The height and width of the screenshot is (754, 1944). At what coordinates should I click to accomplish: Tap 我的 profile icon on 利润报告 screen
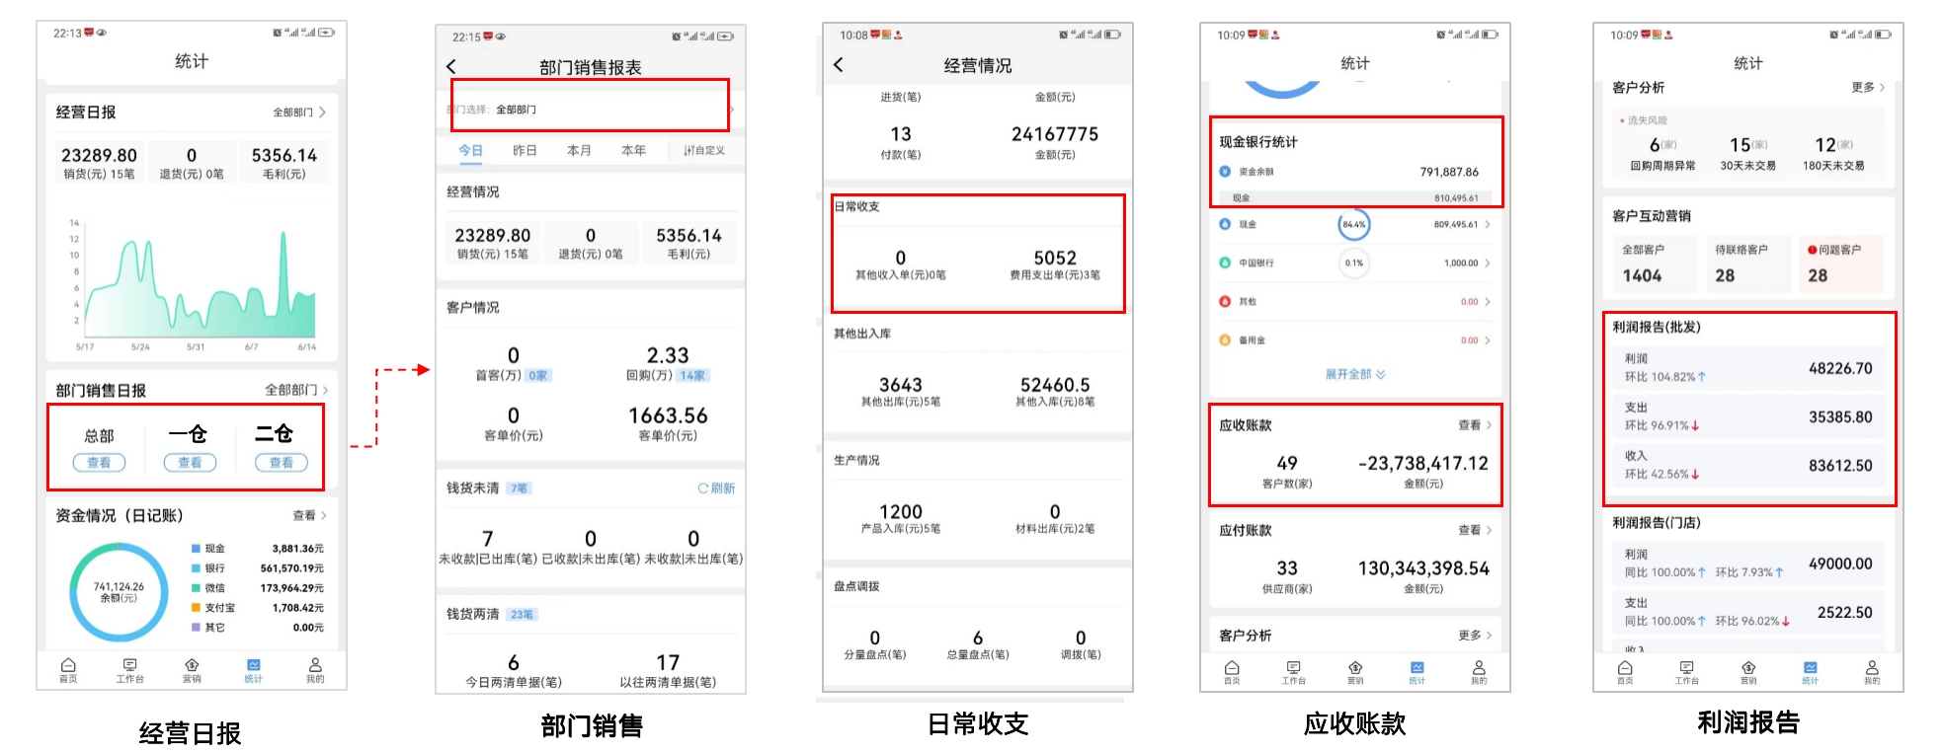coord(1871,671)
